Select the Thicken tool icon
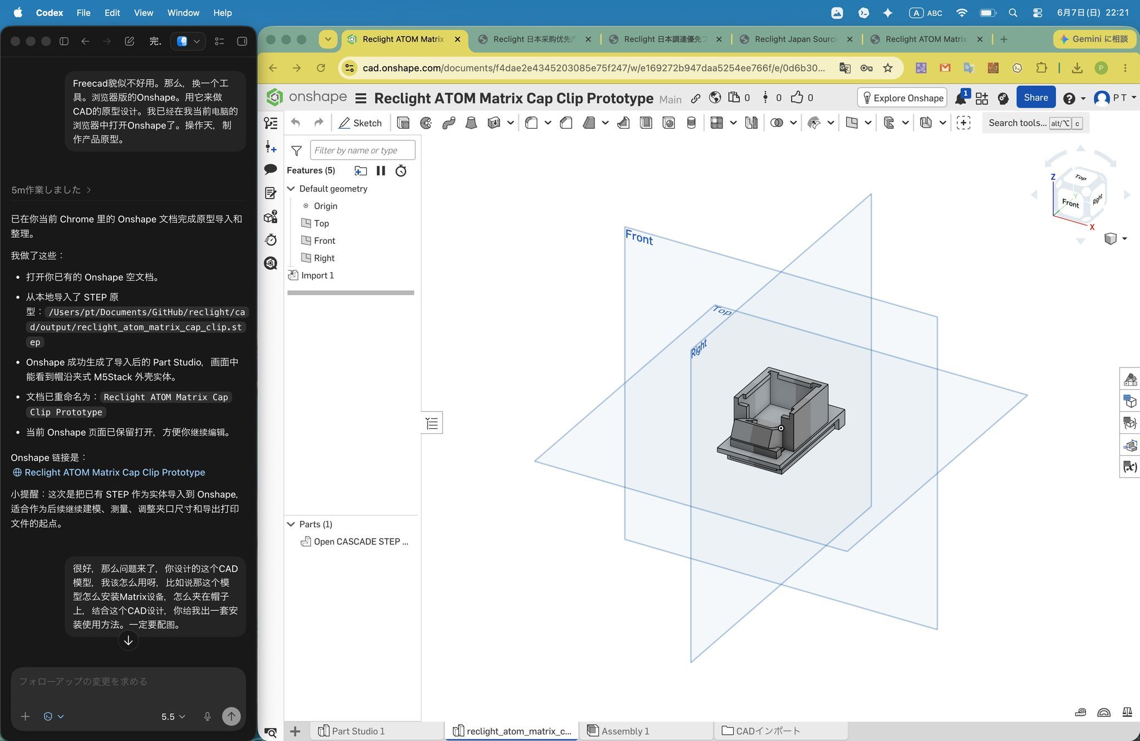The height and width of the screenshot is (741, 1140). 494,123
